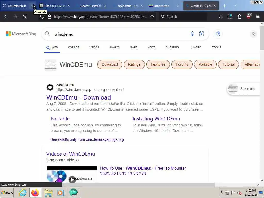See results only from wincdemu.sysprogs.org
Image resolution: width=264 pixels, height=198 pixels.
click(87, 139)
